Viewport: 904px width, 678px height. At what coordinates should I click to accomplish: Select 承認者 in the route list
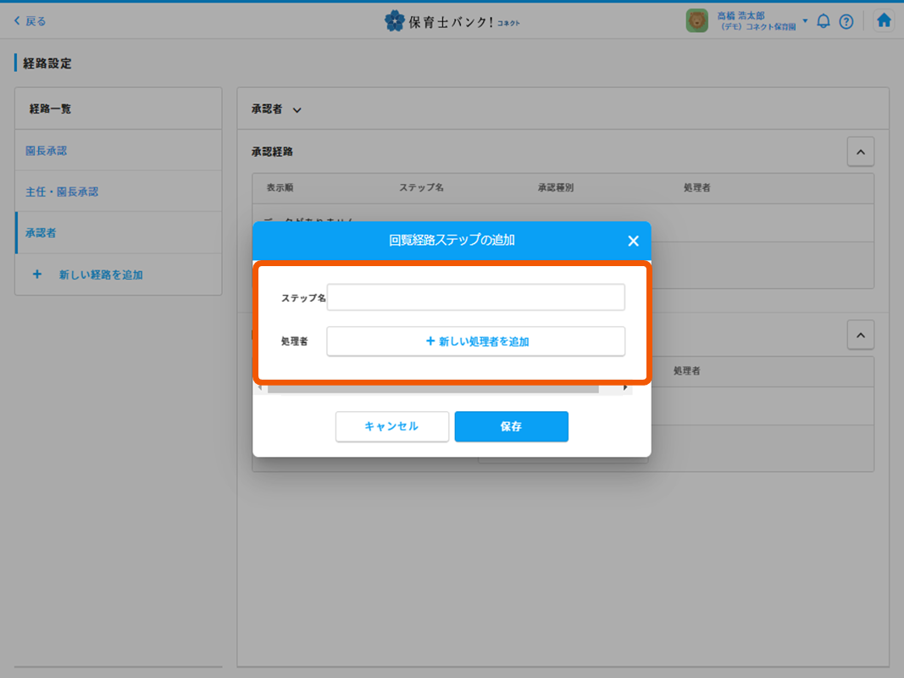tap(41, 232)
